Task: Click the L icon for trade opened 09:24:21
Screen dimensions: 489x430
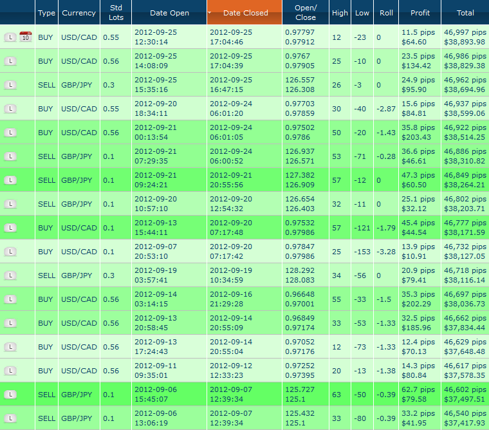Action: pos(10,180)
